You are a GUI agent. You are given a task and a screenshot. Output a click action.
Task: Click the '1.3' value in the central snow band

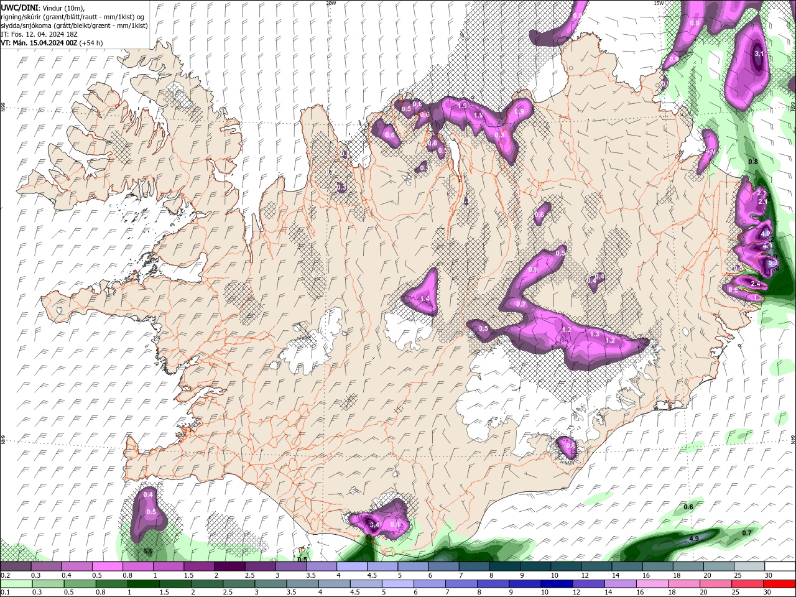click(x=594, y=335)
